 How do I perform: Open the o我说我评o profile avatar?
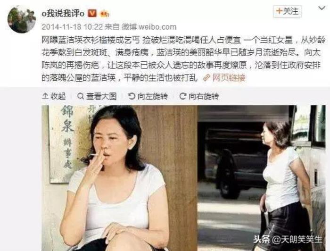point(22,19)
